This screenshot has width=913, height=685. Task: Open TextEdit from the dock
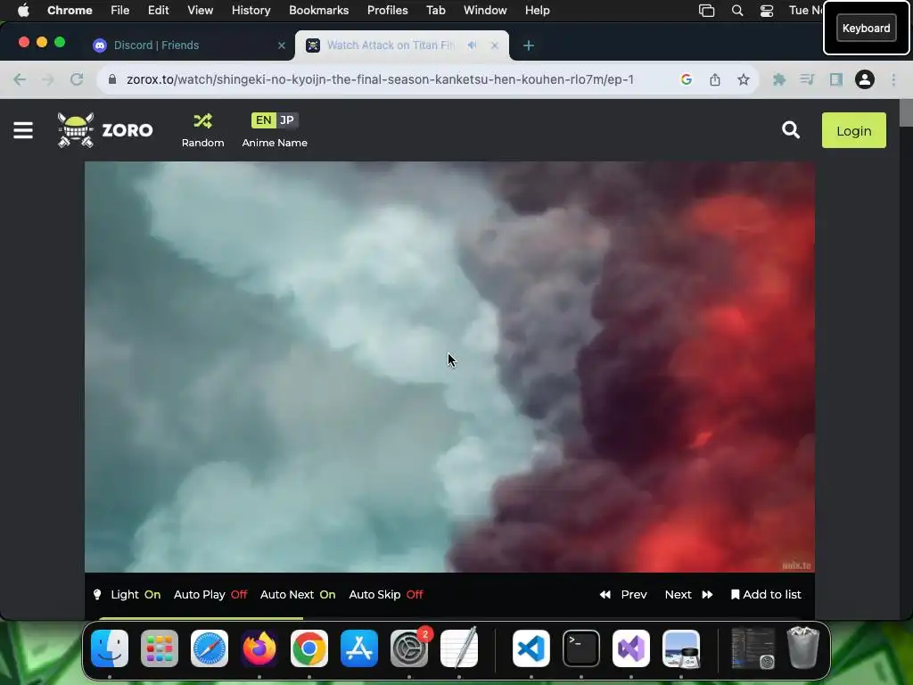tap(459, 648)
